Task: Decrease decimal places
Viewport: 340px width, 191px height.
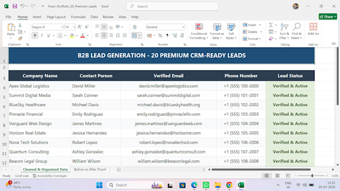Action: pyautogui.click(x=181, y=35)
